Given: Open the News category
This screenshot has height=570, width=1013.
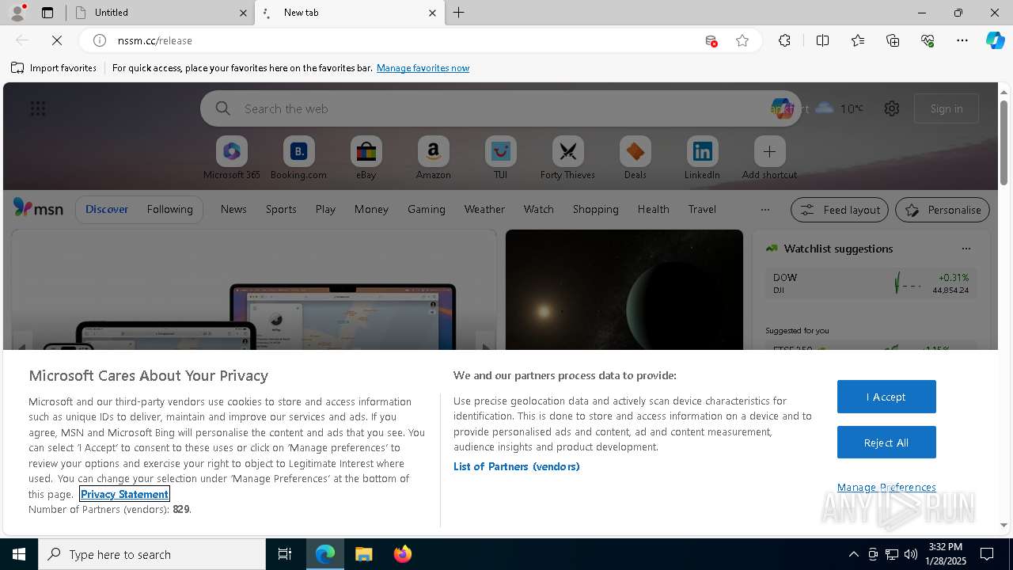Looking at the screenshot, I should click(233, 209).
